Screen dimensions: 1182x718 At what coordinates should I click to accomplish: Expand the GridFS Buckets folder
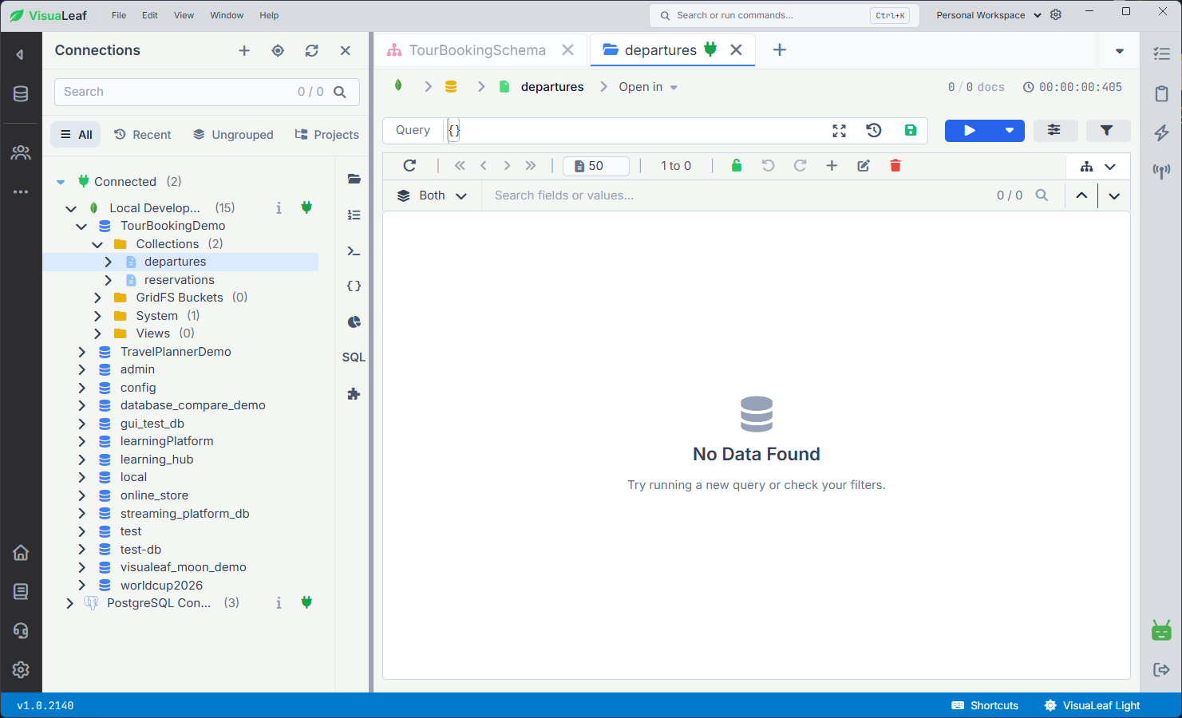97,298
